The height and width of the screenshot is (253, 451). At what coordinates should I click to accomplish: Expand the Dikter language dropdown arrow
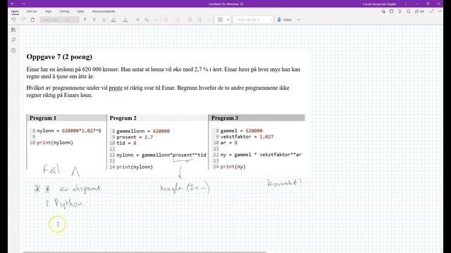click(299, 20)
